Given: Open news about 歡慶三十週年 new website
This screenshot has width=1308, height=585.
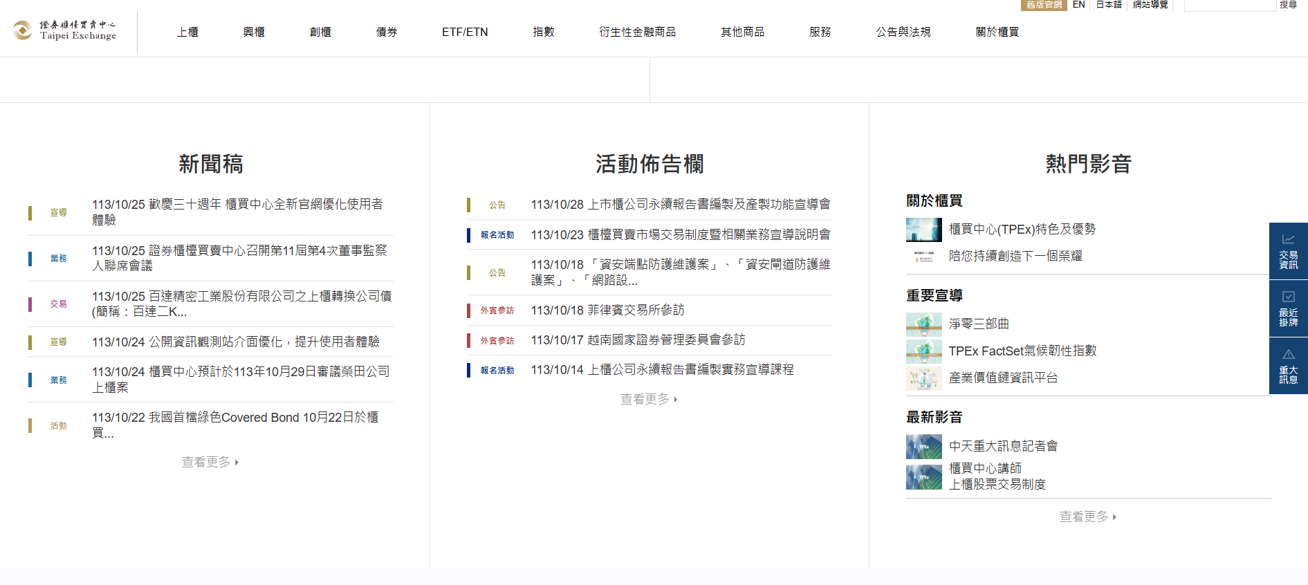Looking at the screenshot, I should pos(237,212).
